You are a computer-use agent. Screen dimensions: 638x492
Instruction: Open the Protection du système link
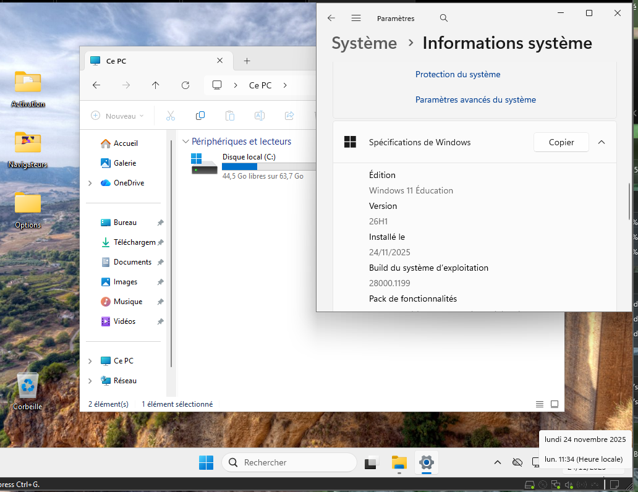point(457,74)
